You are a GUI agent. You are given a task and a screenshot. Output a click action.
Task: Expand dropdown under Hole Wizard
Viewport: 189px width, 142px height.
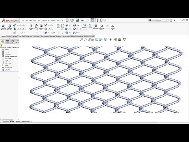click(36, 34)
